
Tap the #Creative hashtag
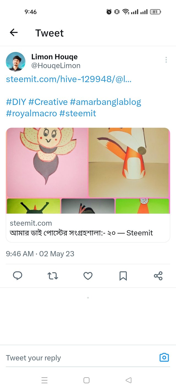coord(48,102)
